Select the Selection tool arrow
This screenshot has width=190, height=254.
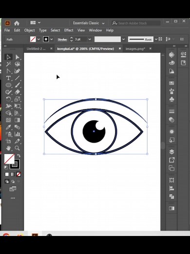click(8, 57)
